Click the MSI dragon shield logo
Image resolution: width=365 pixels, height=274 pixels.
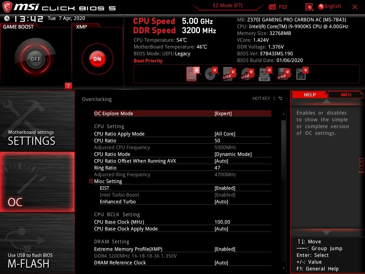click(7, 7)
